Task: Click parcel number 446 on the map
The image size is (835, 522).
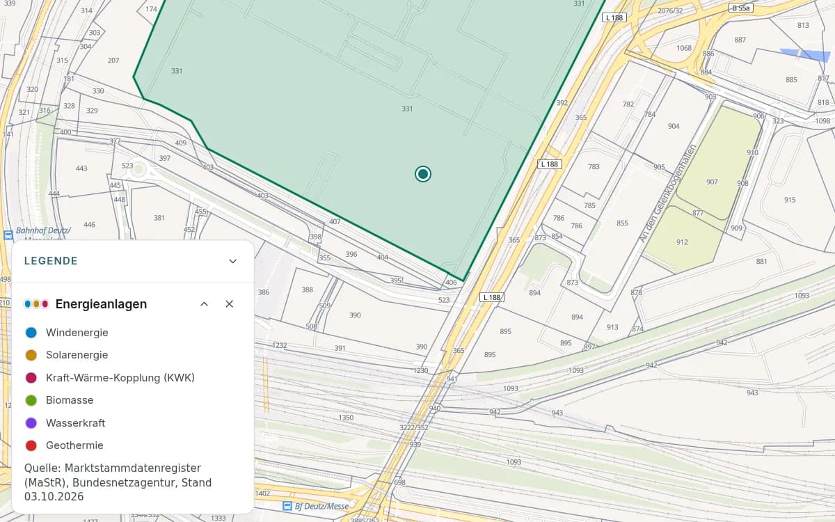Action: coord(89,225)
